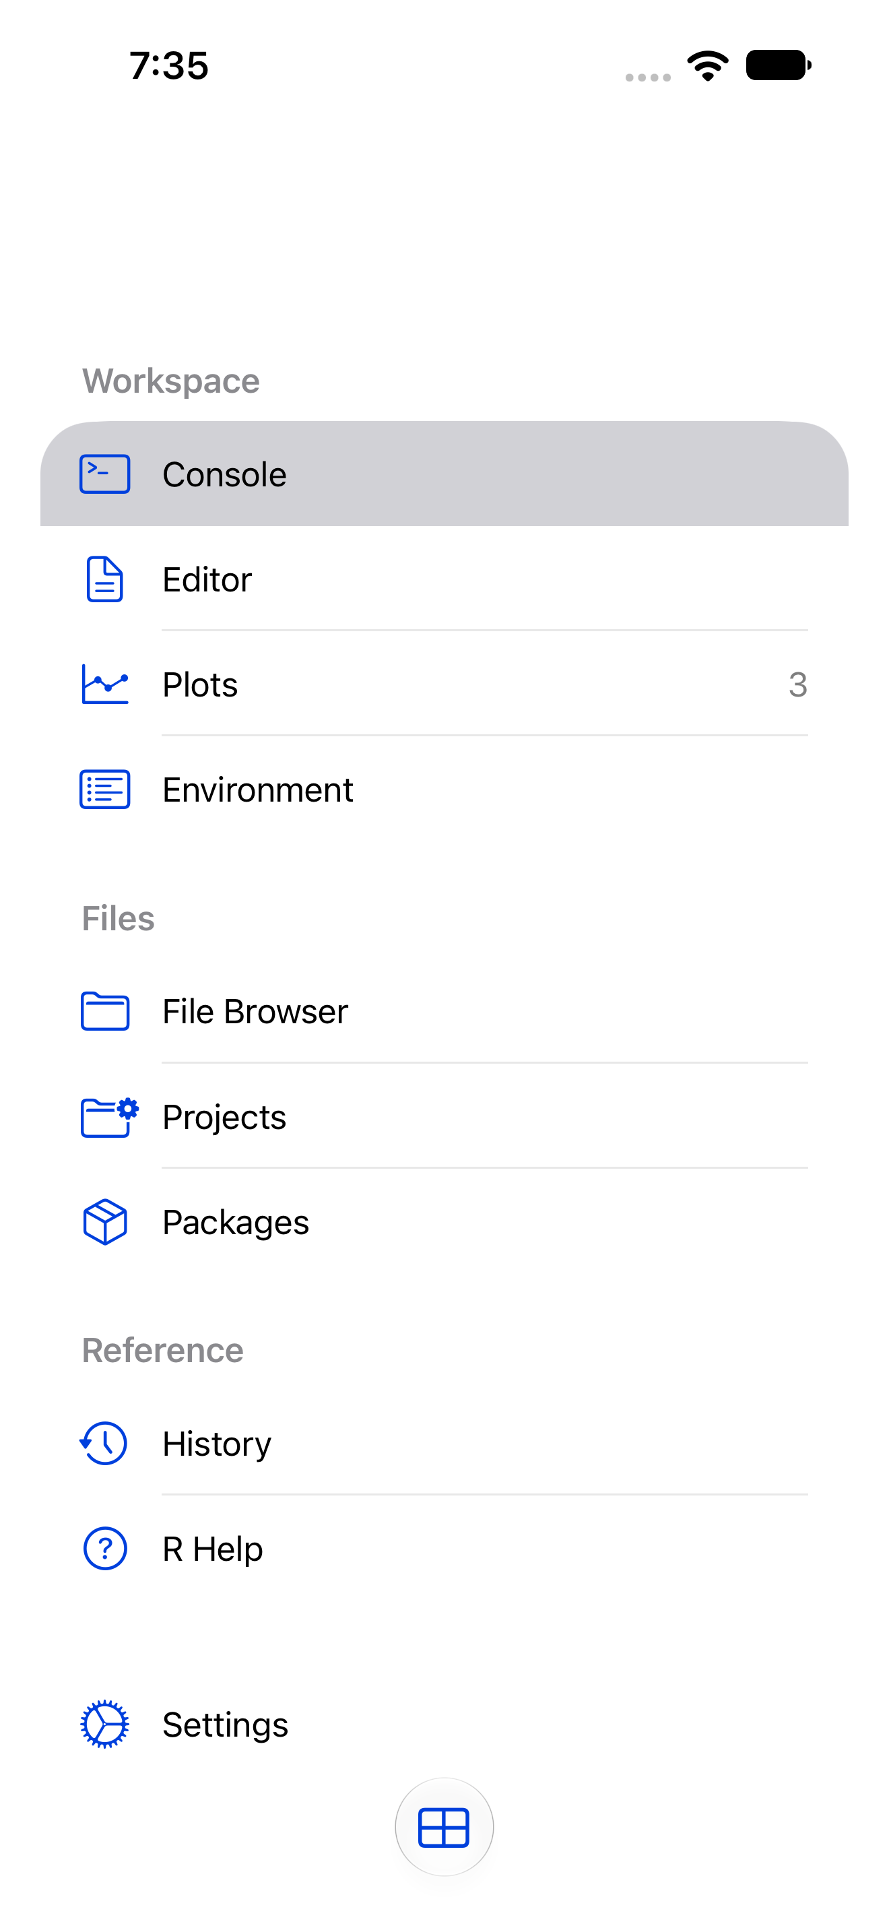Screen dimensions: 889x1932
Task: Tap the Wi-Fi status icon
Action: (x=709, y=66)
